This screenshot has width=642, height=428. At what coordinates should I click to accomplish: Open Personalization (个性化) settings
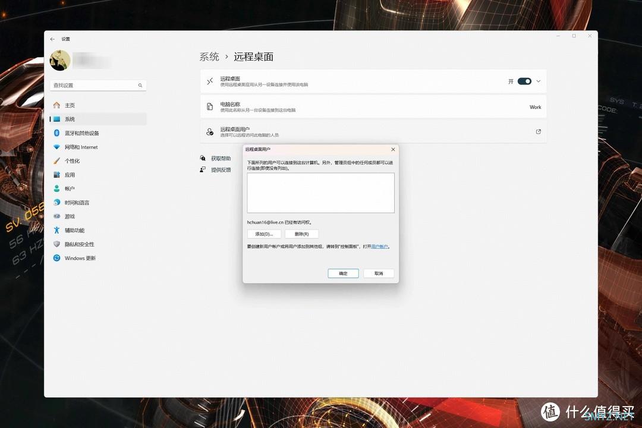[x=72, y=161]
